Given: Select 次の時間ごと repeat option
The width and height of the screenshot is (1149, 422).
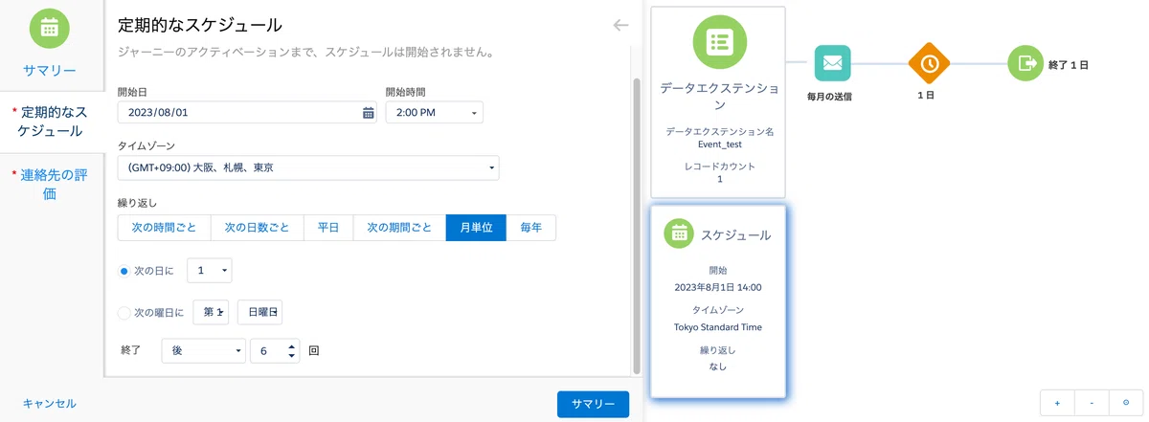Looking at the screenshot, I should click(164, 228).
